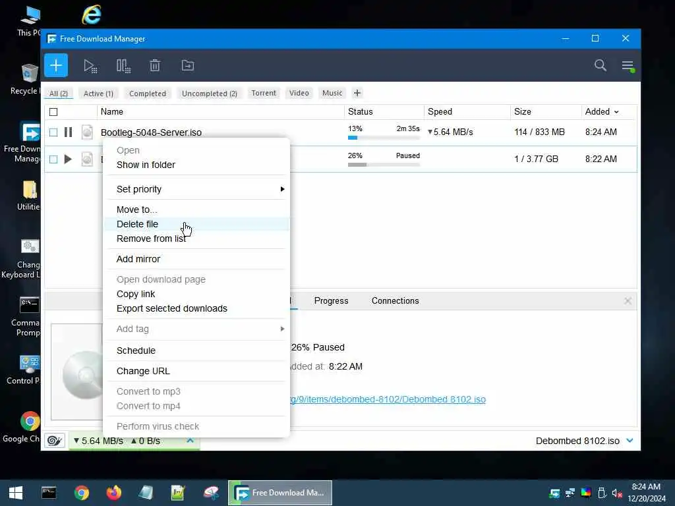The image size is (675, 506).
Task: Launch Google Chrome from the taskbar
Action: point(81,493)
